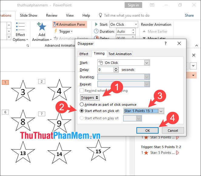Viewport: 201px width, 176px height.
Task: Close the Animation Pane with X
Action: (194, 55)
